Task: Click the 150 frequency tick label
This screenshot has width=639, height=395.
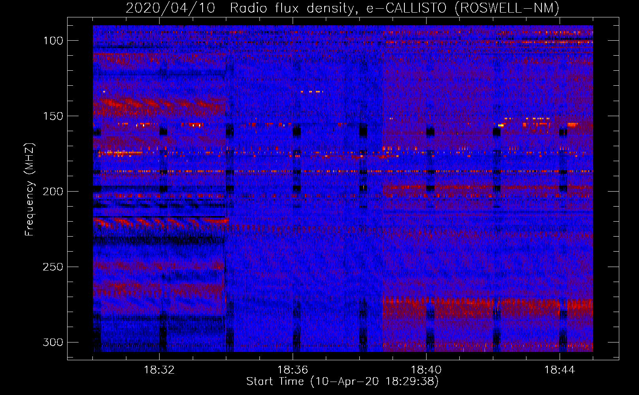Action: tap(53, 116)
